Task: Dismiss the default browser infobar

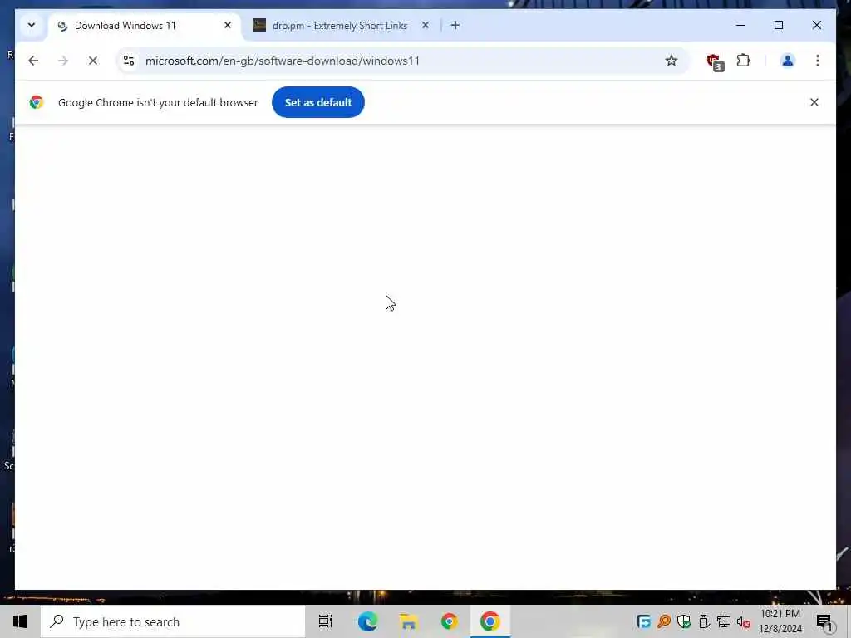Action: [814, 102]
